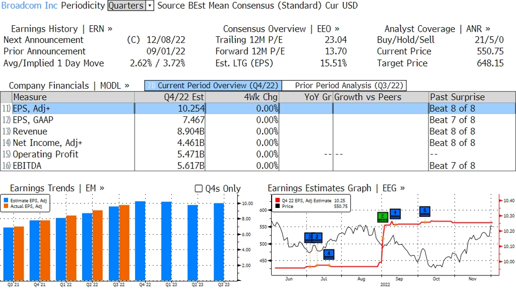Click the Forward 12M P/E value 13.70

336,51
